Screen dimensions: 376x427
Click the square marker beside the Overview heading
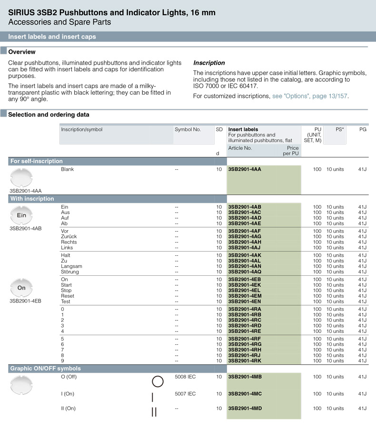pos(4,51)
